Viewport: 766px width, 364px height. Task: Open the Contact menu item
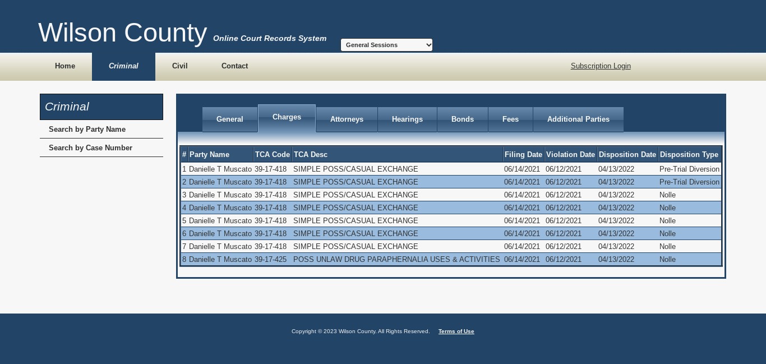pos(234,66)
